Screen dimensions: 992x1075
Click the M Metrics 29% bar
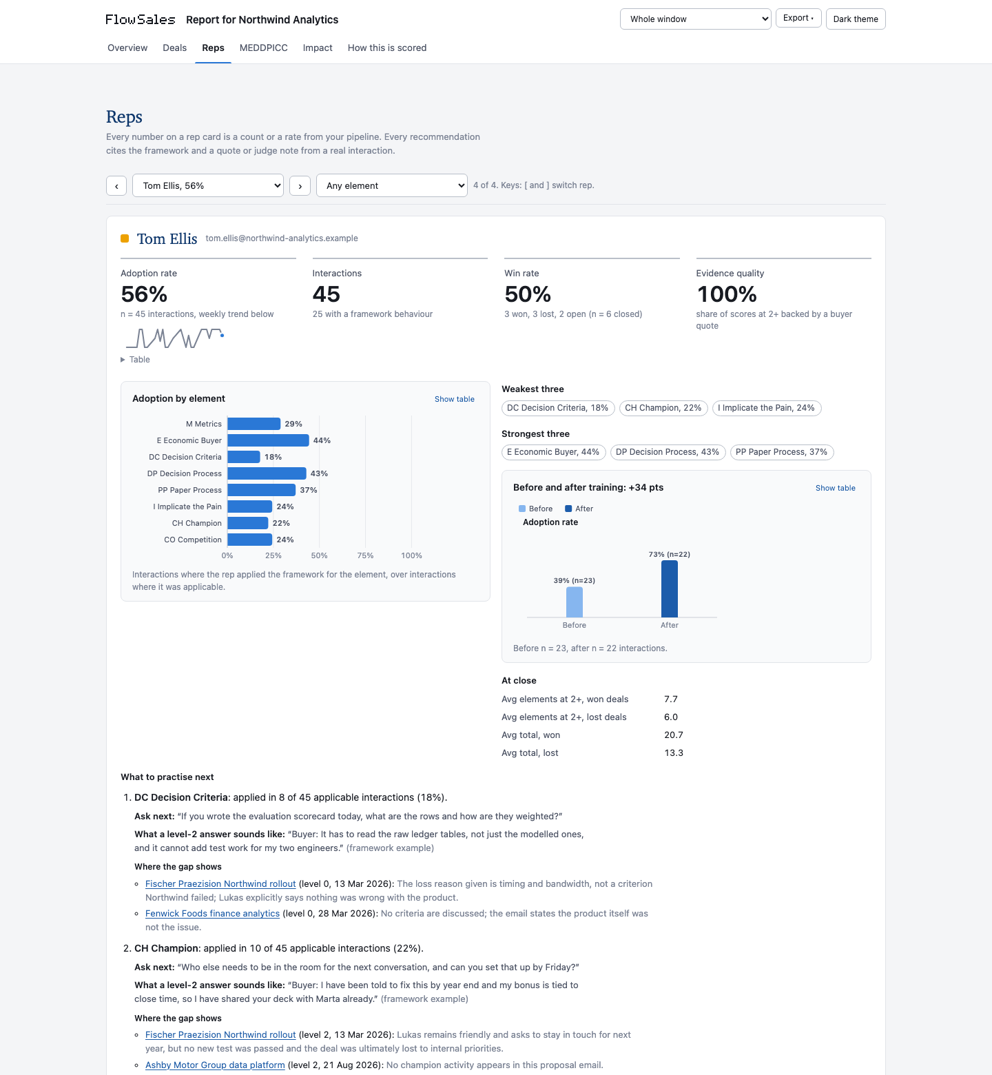pyautogui.click(x=254, y=424)
